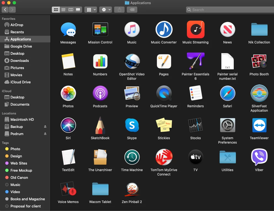Select the Stocks app icon

click(x=195, y=125)
